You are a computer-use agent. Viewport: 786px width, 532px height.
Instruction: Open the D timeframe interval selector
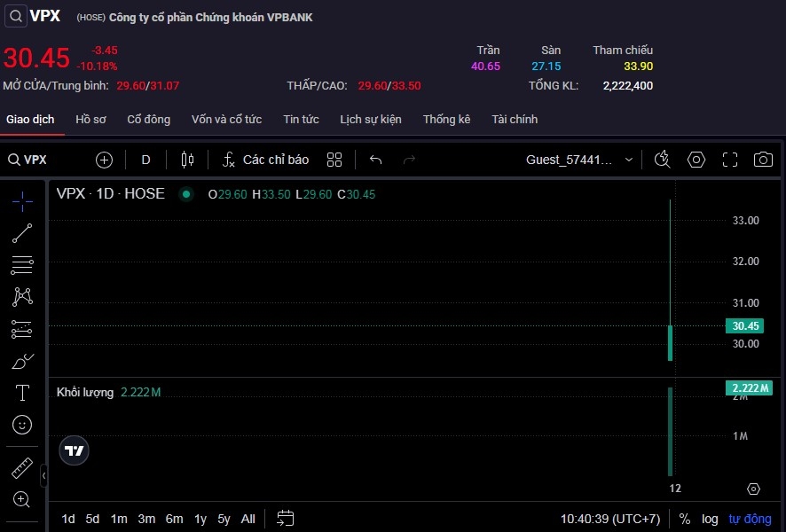pos(146,160)
